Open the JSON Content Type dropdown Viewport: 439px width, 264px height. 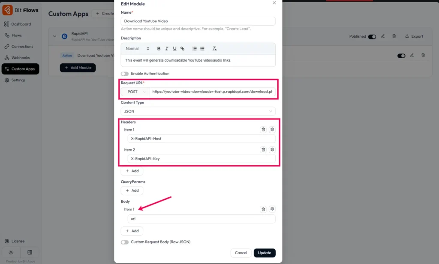pyautogui.click(x=198, y=111)
